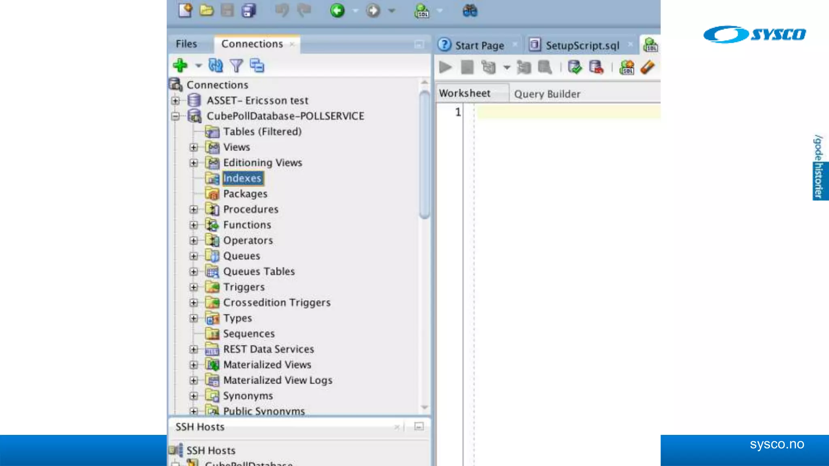Screen dimensions: 829x466
Task: Click the binoculars Find DB Object icon
Action: 470,11
